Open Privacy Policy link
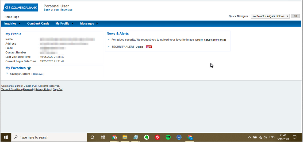Image resolution: width=303 pixels, height=142 pixels. 43,89
